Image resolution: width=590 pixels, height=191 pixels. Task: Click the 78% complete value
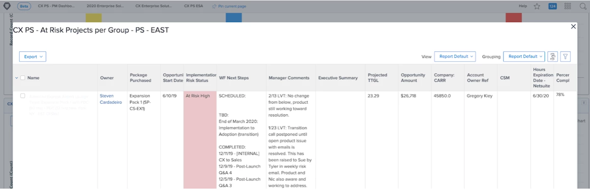click(x=560, y=95)
